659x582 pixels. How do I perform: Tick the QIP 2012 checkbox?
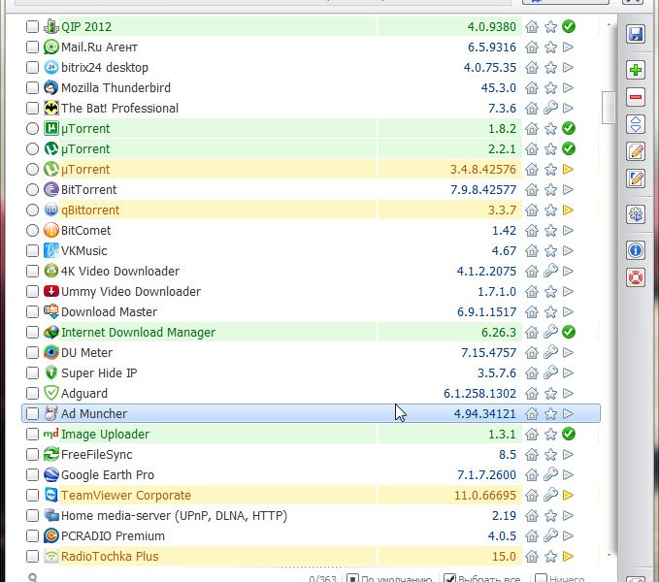click(x=32, y=26)
